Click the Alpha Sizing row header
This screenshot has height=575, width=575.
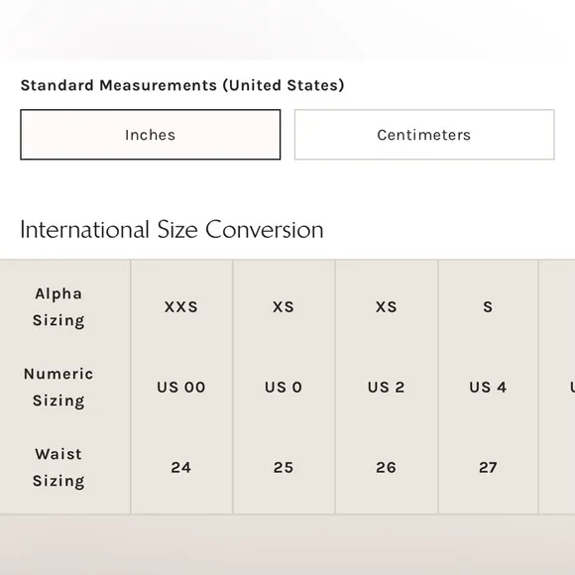point(58,307)
